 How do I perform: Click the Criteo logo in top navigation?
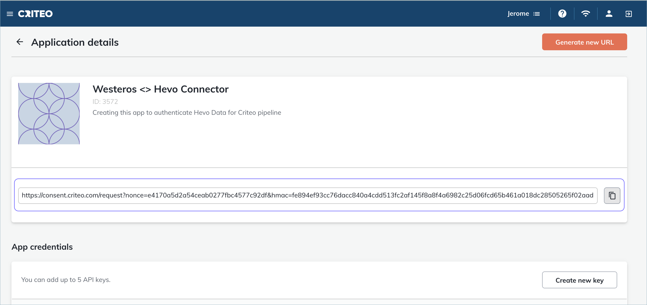35,14
